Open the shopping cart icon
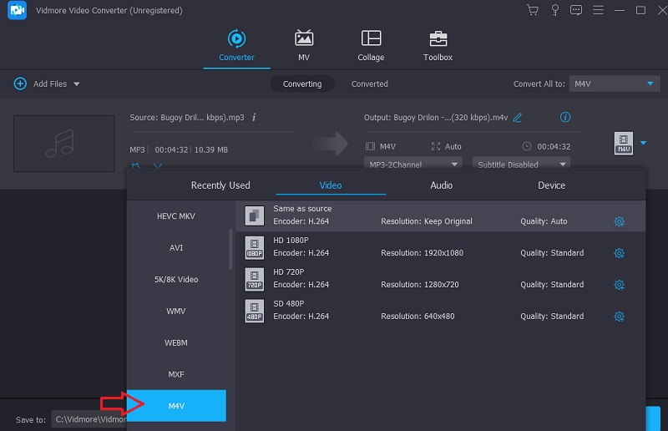The width and height of the screenshot is (668, 431). tap(532, 10)
